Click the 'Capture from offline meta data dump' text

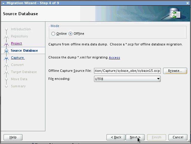pos(78,44)
